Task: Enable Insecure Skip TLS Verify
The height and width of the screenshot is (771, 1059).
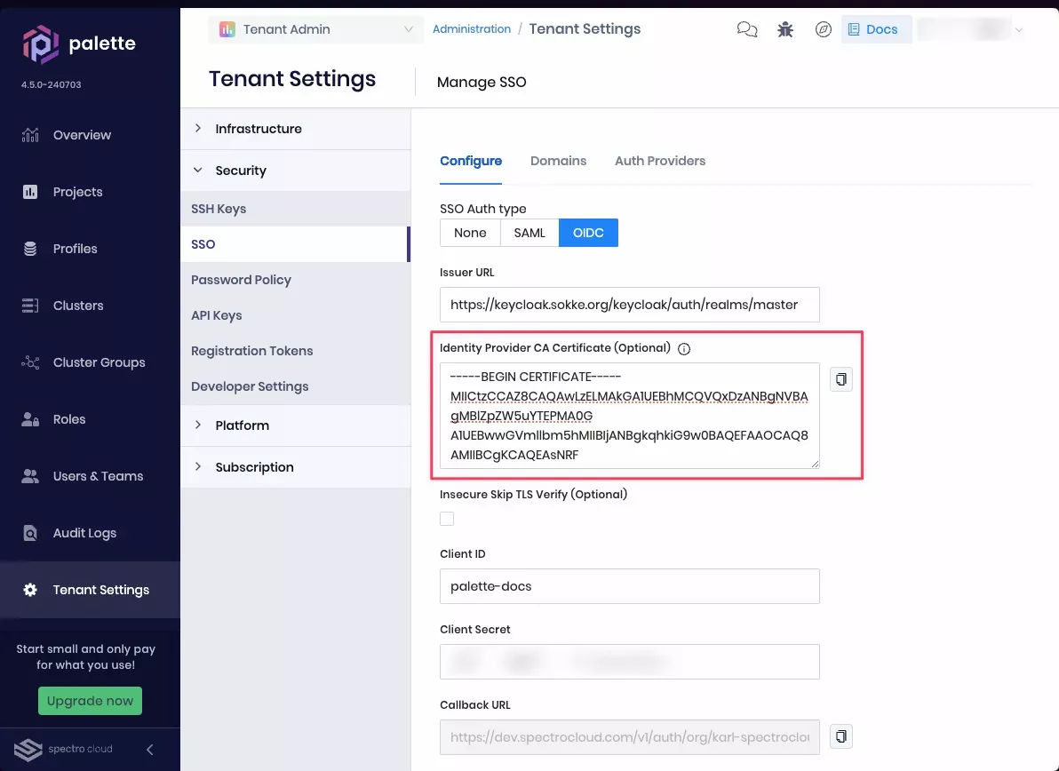Action: pyautogui.click(x=447, y=519)
